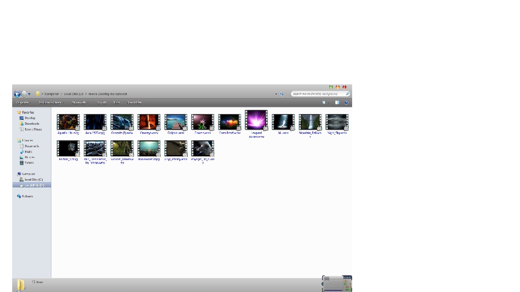The image size is (520, 292).
Task: Select the Cascade (1).wmv waterfall video
Action: tap(122, 124)
